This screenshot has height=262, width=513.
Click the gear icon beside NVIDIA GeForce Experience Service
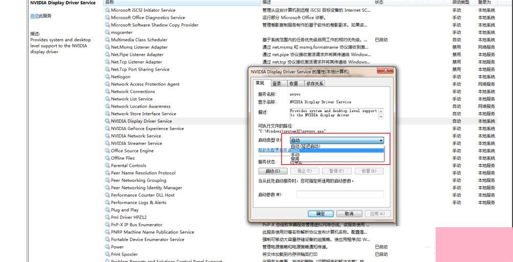point(108,128)
